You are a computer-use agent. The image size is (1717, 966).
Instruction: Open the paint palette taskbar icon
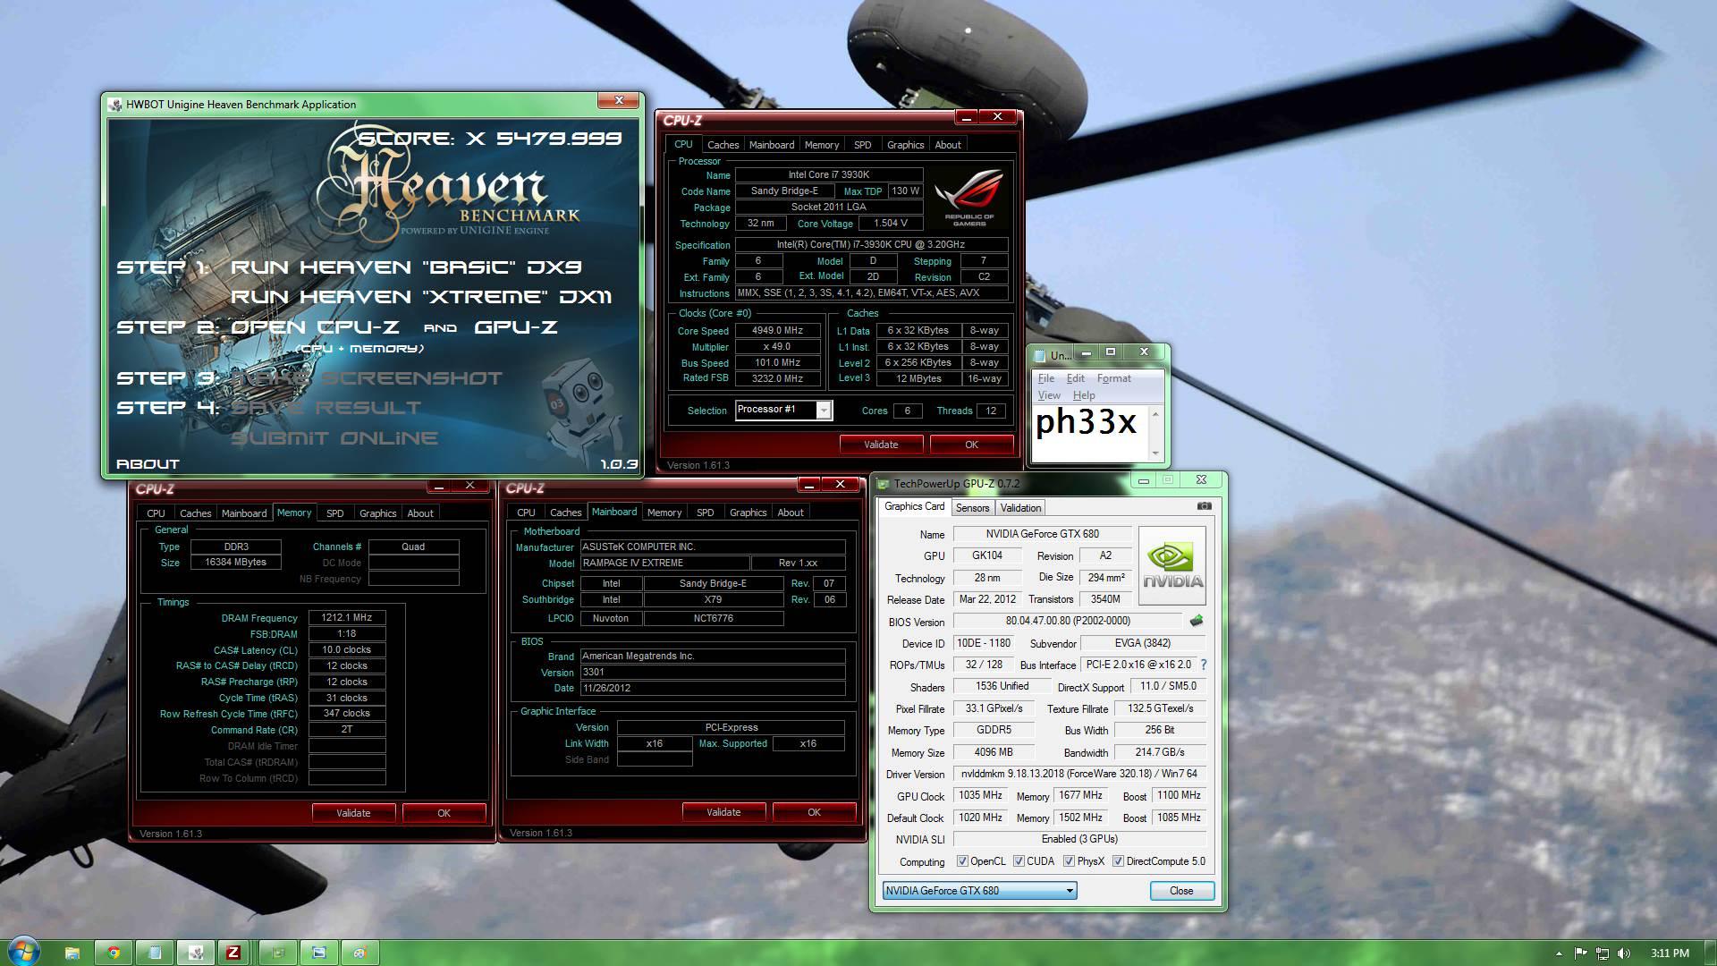[x=359, y=953]
